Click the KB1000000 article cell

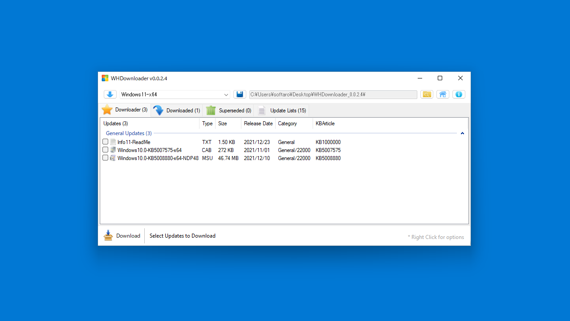click(x=328, y=142)
